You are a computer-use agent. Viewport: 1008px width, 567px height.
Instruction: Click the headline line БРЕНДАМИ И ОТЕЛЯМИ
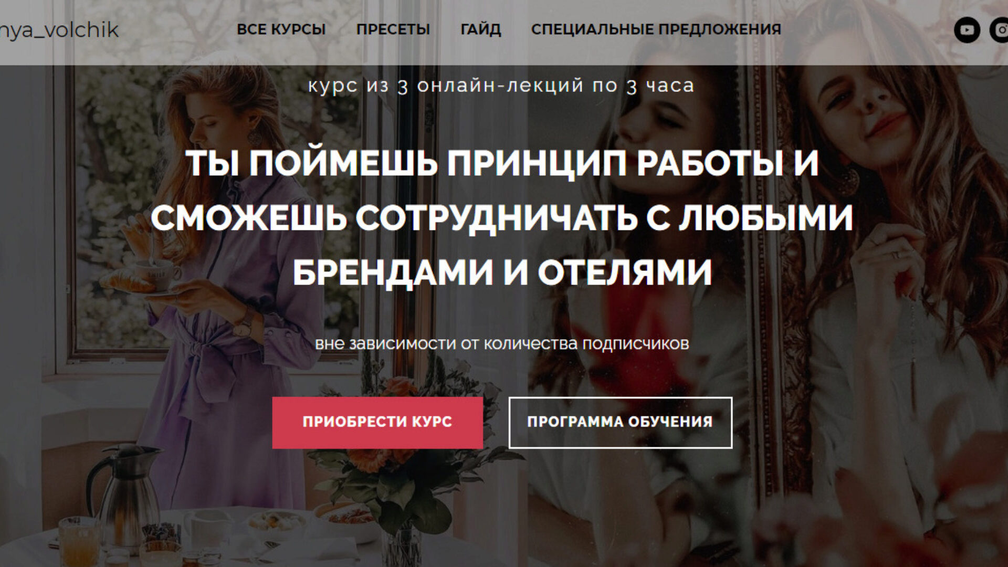coord(502,272)
